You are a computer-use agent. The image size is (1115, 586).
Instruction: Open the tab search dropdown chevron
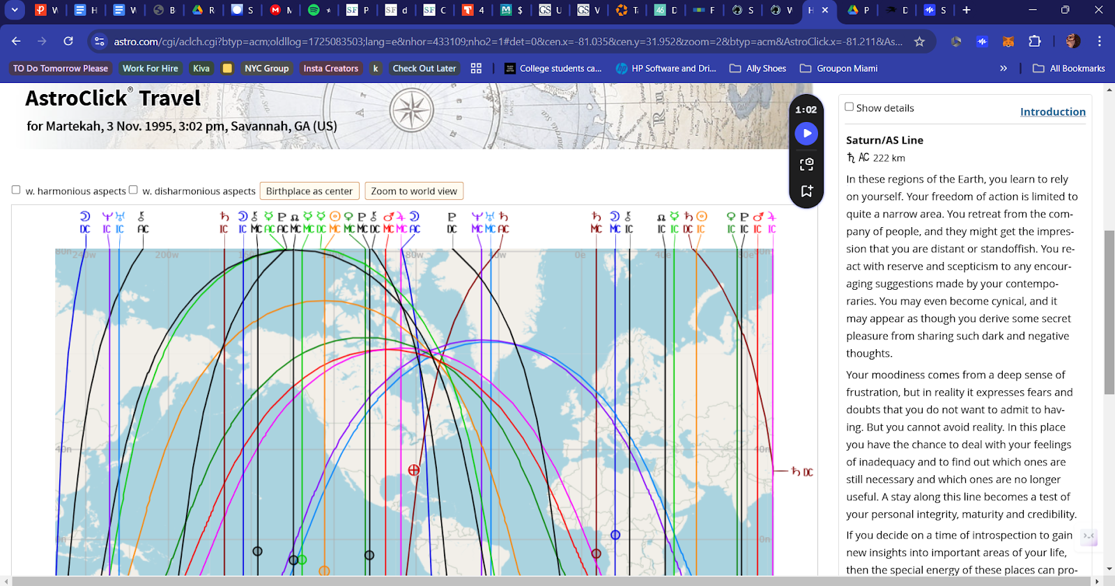point(14,10)
